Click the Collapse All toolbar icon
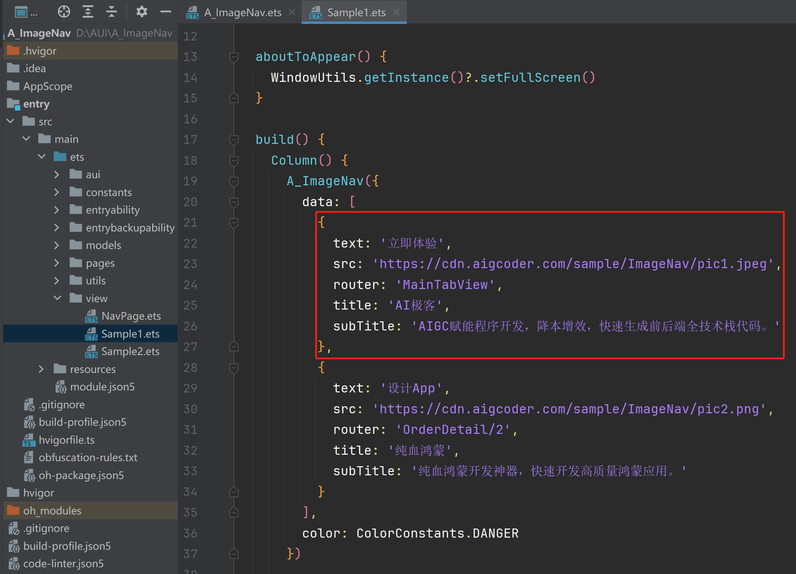796x574 pixels. tap(111, 12)
